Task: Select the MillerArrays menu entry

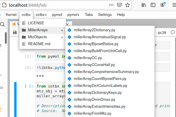Action: [x=42, y=30]
